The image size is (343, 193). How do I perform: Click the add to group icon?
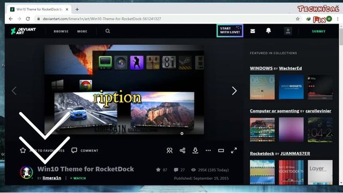(x=169, y=150)
